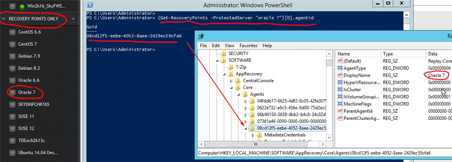Click the MachineFlags DWORD value icon
Screen dimensions: 452x162
[x=339, y=104]
